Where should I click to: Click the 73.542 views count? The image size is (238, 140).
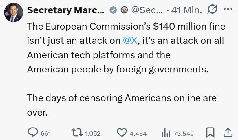tap(184, 134)
